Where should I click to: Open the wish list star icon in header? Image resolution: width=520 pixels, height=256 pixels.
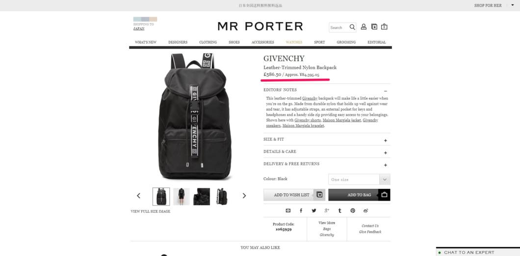coord(374,27)
